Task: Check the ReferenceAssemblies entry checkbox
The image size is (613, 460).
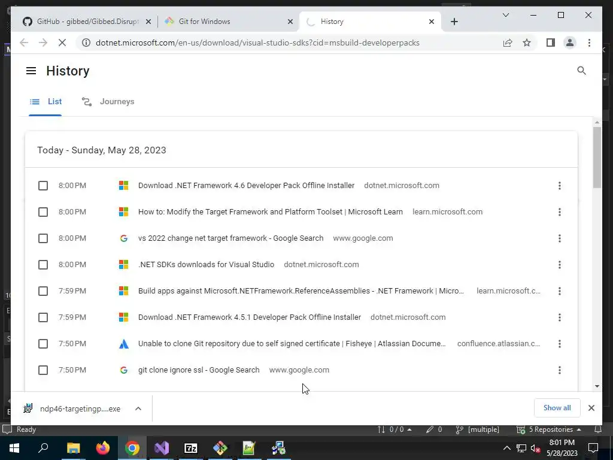Action: [x=43, y=291]
